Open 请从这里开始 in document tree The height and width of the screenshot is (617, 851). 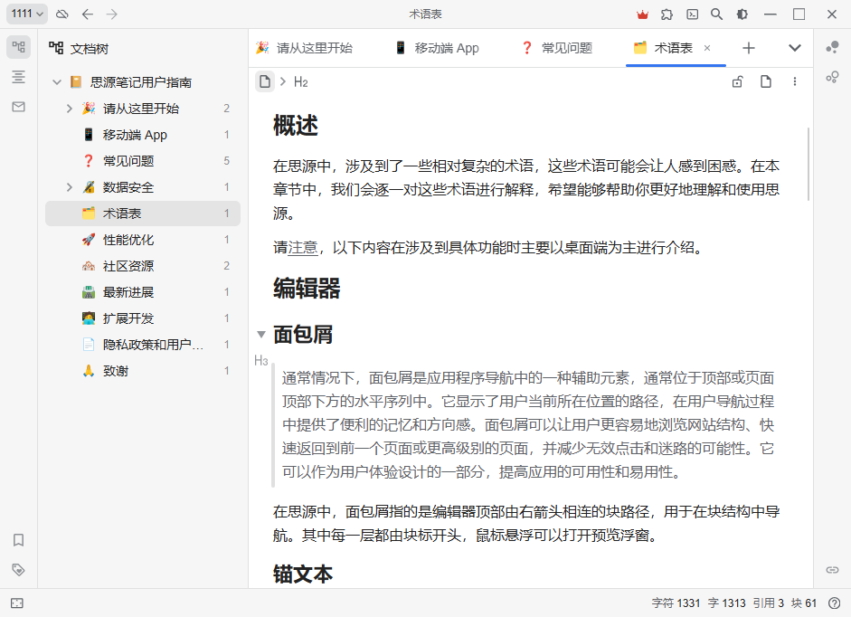(x=143, y=109)
